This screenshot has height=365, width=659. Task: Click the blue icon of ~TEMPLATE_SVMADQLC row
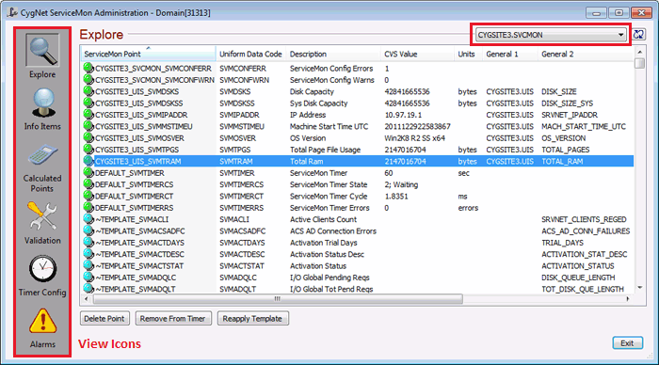pos(88,278)
